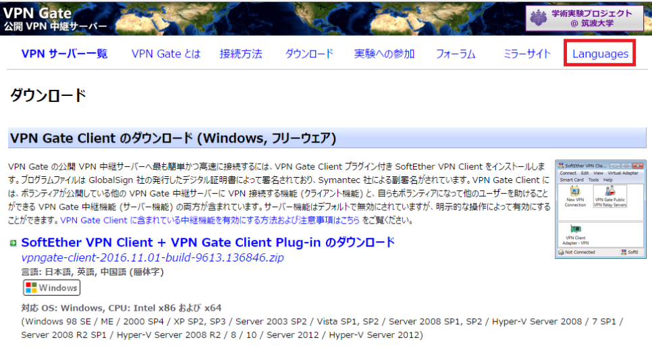Click the Smart Card menu in the thumbnail window
The height and width of the screenshot is (356, 652).
(571, 180)
